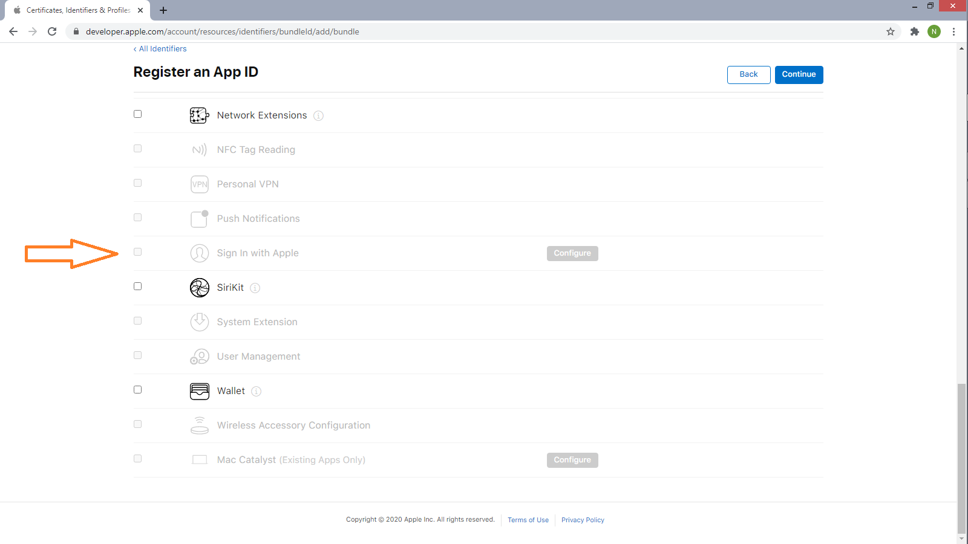968x544 pixels.
Task: Configure Sign In with Apple
Action: 572,253
